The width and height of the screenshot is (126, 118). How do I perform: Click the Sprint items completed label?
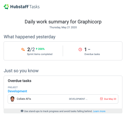40,54
